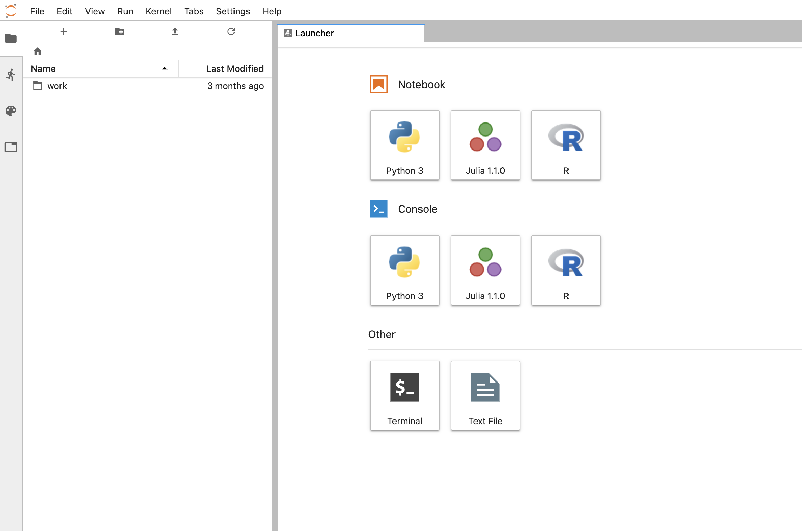Screen dimensions: 802x531
Task: Refresh the file list
Action: [x=231, y=31]
